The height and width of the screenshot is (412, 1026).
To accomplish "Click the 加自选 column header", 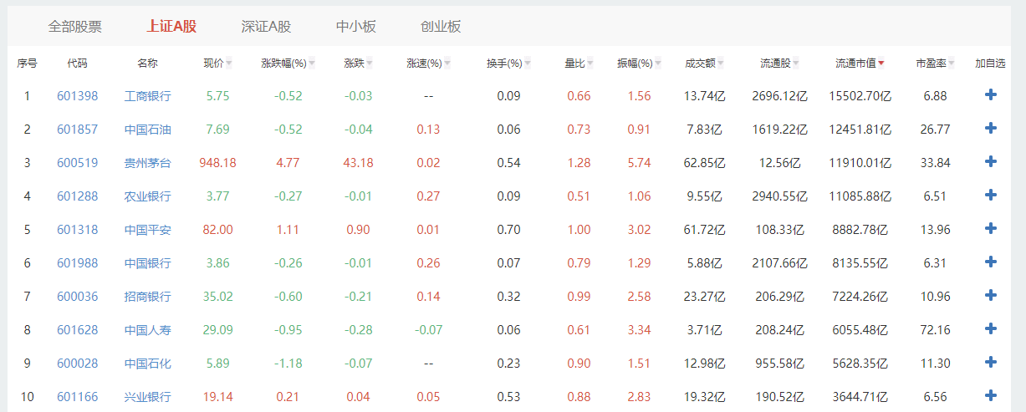I will point(990,64).
